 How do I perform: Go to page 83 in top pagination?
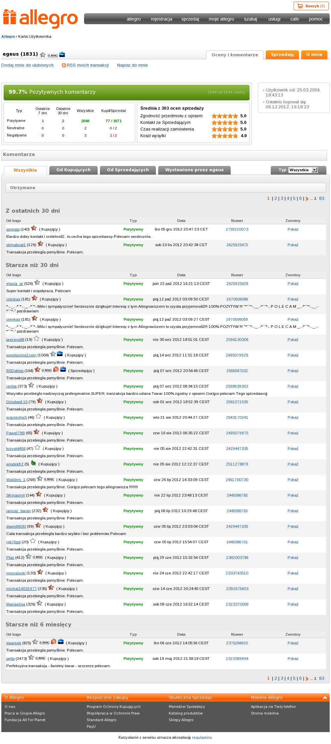click(322, 198)
